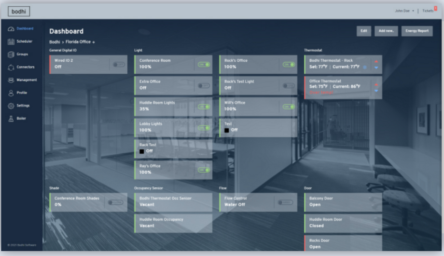The image size is (444, 256).
Task: Open the John Doe user dropdown
Action: point(404,11)
